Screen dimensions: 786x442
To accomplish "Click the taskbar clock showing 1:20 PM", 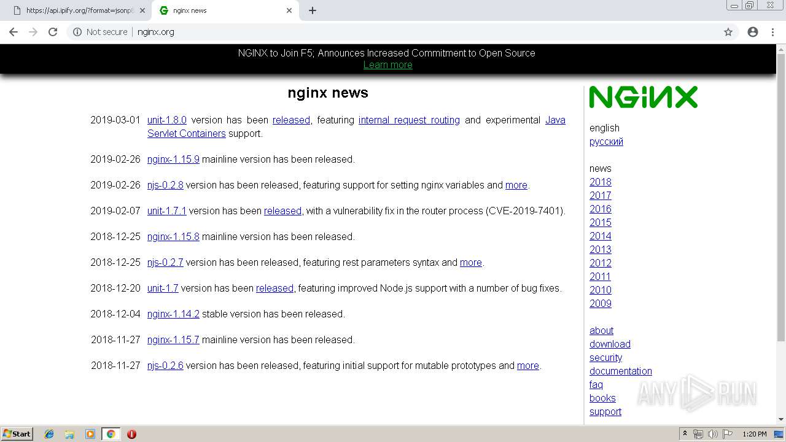I will [754, 434].
